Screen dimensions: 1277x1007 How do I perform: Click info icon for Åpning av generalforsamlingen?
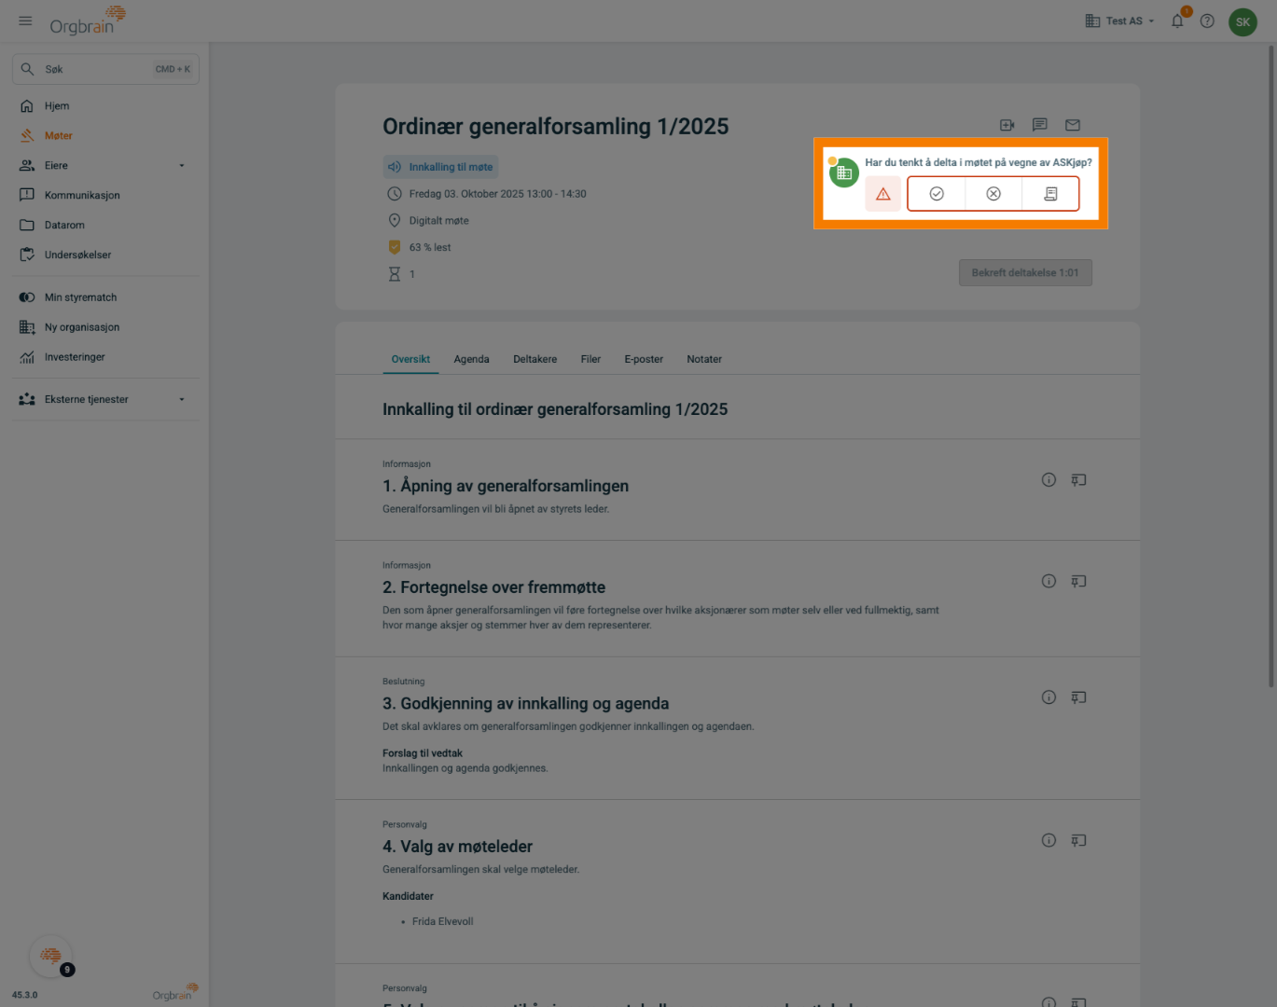[x=1048, y=480]
